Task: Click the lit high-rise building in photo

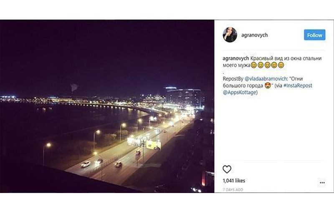Action: click(184, 97)
